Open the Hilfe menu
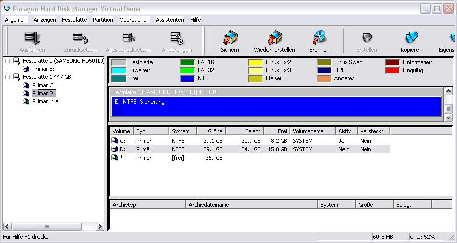Viewport: 457px width, 243px height. [195, 20]
